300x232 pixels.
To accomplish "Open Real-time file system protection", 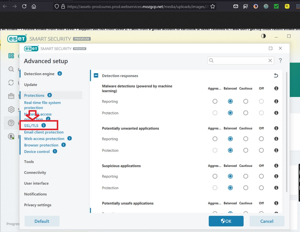I will tap(42, 105).
